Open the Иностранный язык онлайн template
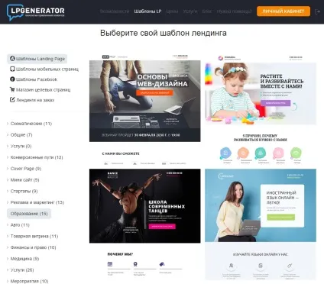324x284 pixels. point(261,224)
